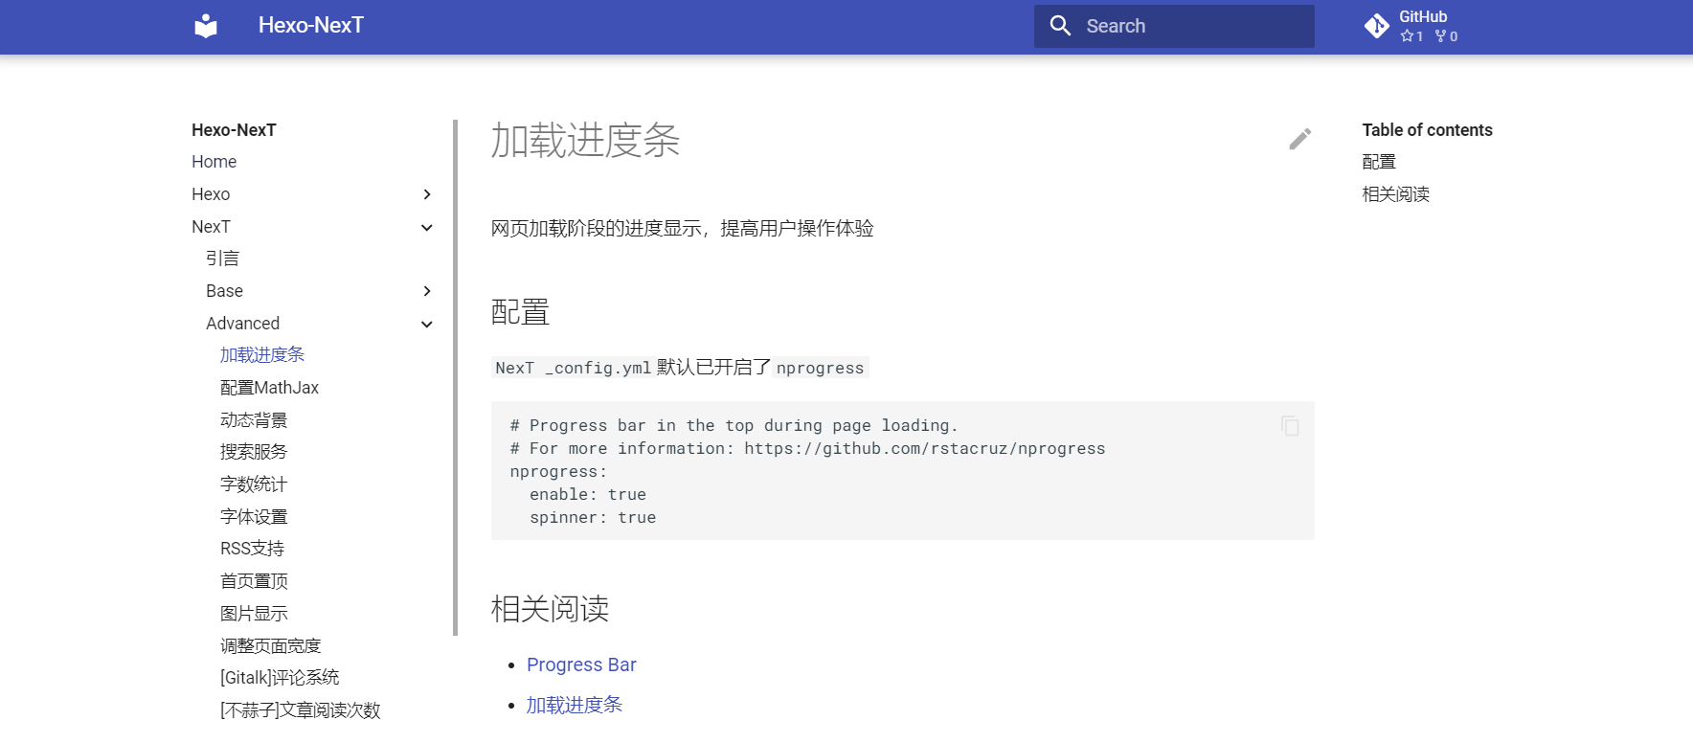Open 调整页面宽度 sidebar item
The width and height of the screenshot is (1693, 743).
[270, 646]
